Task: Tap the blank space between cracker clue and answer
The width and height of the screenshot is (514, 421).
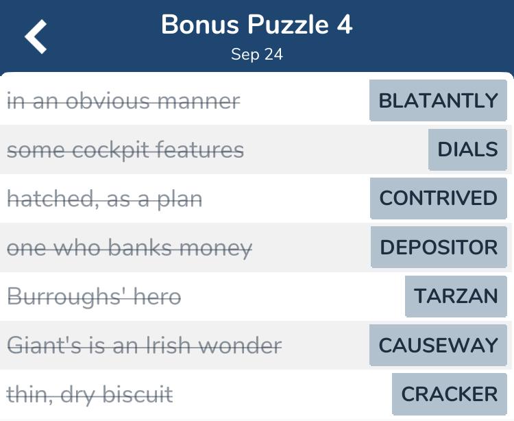Action: coord(281,395)
